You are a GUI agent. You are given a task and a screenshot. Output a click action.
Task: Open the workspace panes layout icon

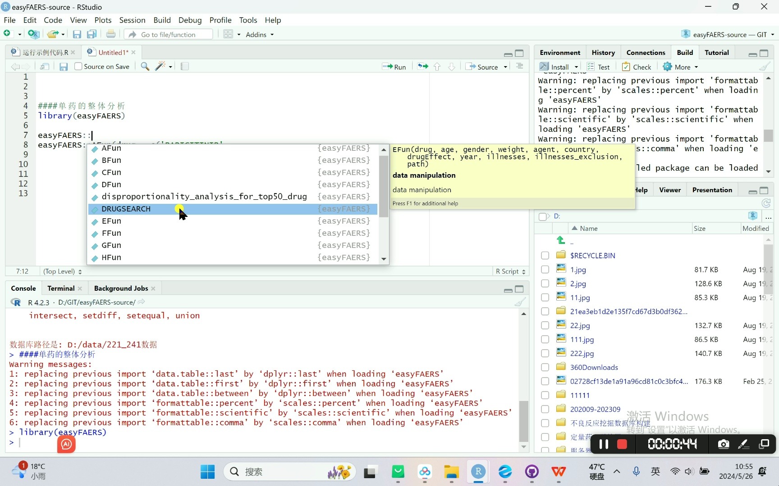pyautogui.click(x=228, y=34)
